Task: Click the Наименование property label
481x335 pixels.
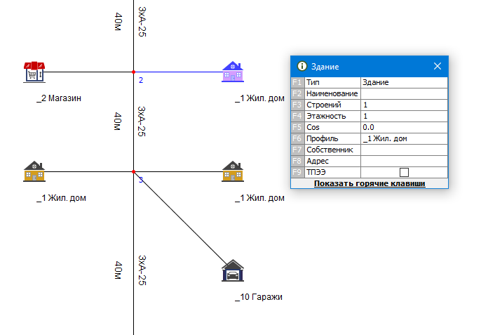Action: [332, 93]
